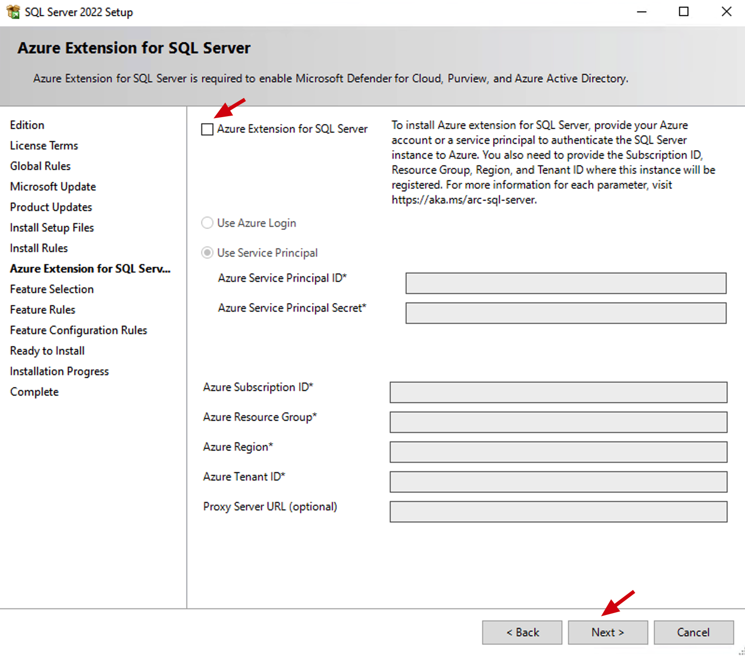This screenshot has width=745, height=656.
Task: Click the Azure Resource Group* label
Action: point(260,417)
